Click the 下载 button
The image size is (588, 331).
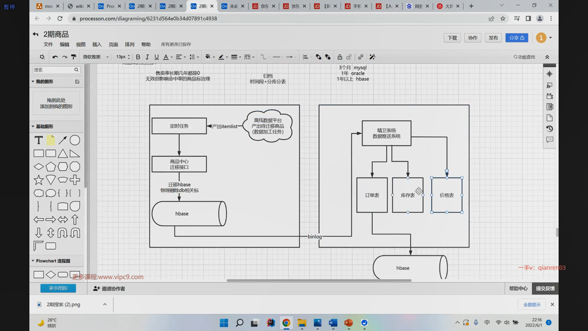point(452,38)
